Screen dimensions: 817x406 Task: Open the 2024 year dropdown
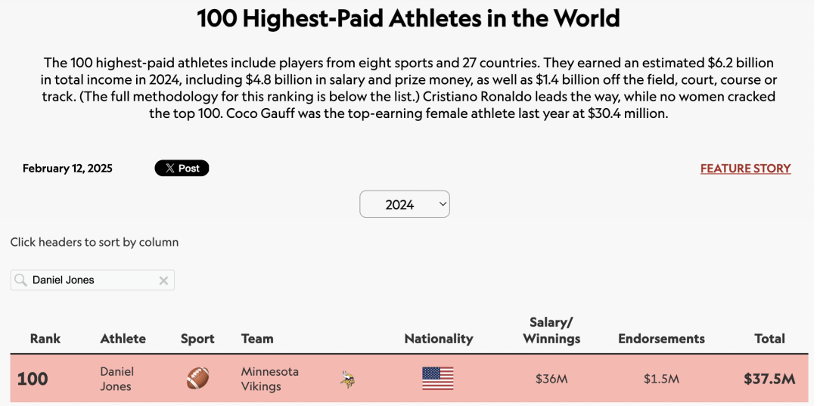point(405,204)
